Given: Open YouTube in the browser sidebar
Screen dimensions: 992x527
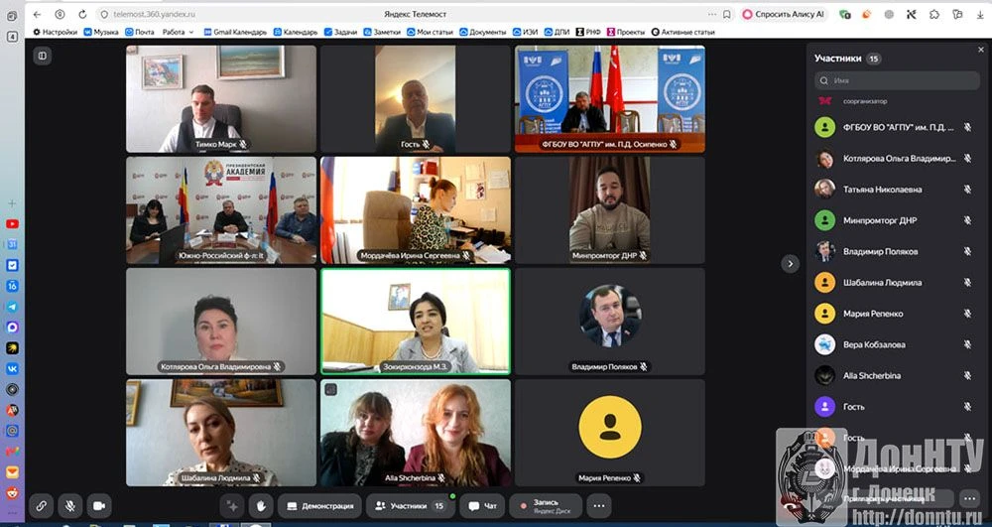Looking at the screenshot, I should [x=12, y=224].
